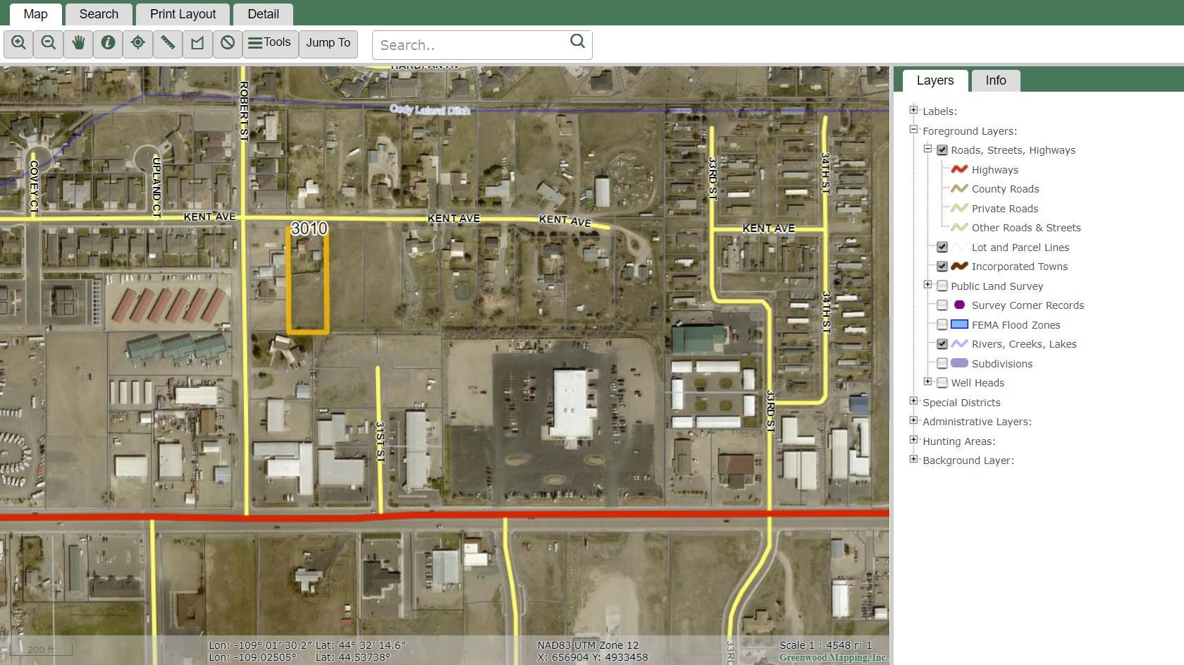1184x665 pixels.
Task: Click the Lot and Parcel Lines swatch
Action: click(x=959, y=247)
